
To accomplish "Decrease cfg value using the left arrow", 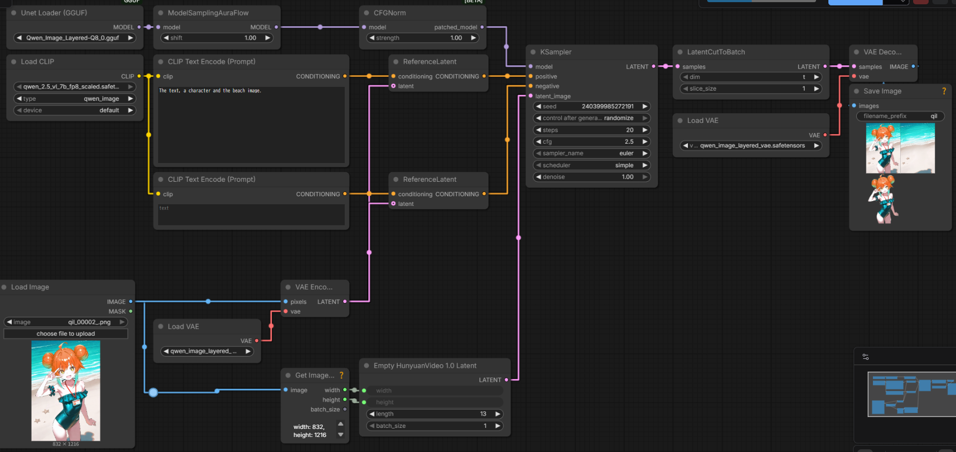I will click(538, 142).
